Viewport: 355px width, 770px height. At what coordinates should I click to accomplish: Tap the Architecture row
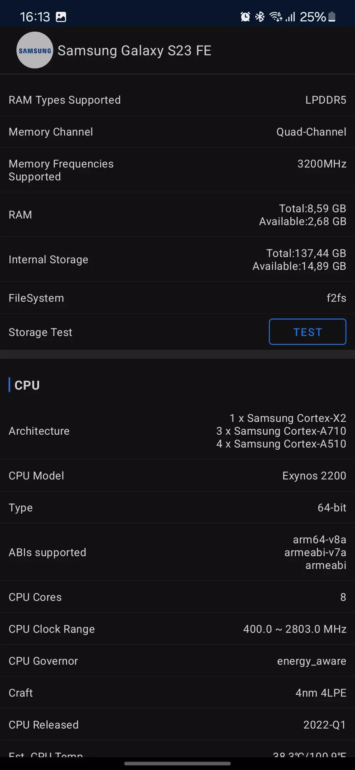point(177,431)
